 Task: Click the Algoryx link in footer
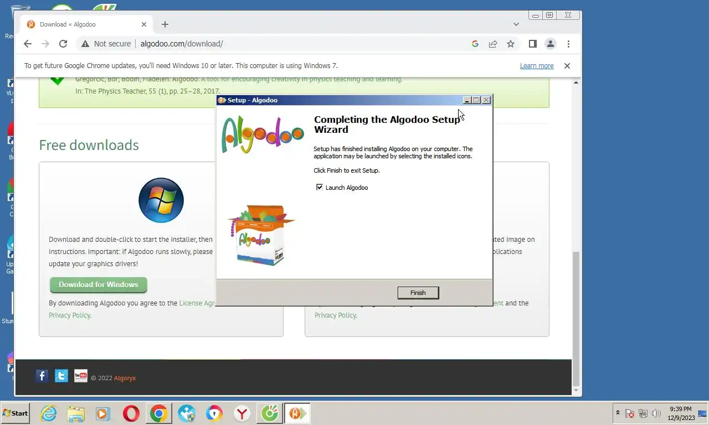click(125, 378)
